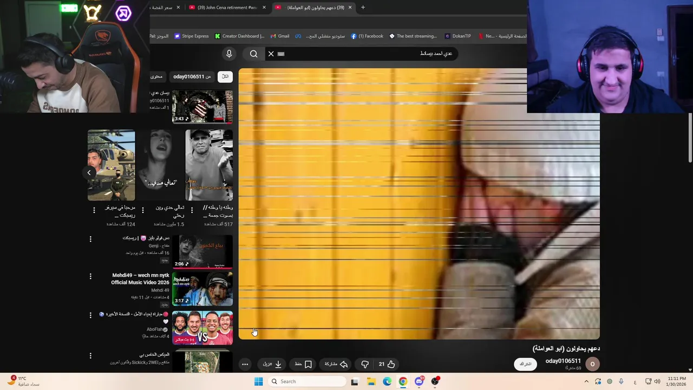This screenshot has height=390, width=693.
Task: Open options menu for 1.5 مليون short
Action: [x=143, y=210]
